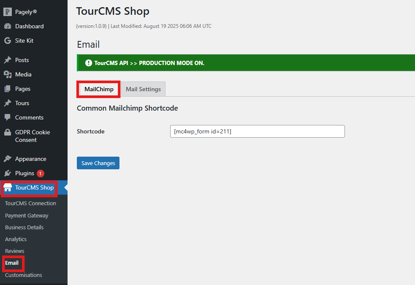The height and width of the screenshot is (285, 415).
Task: Click the Pagely logo icon
Action: click(8, 12)
